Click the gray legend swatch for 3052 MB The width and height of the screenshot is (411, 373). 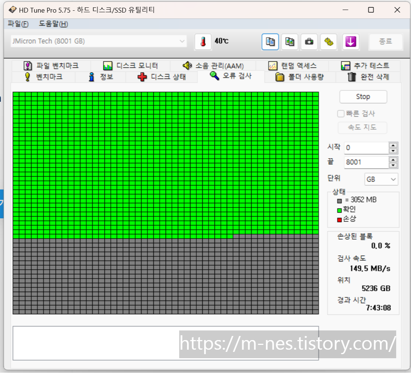tap(340, 201)
